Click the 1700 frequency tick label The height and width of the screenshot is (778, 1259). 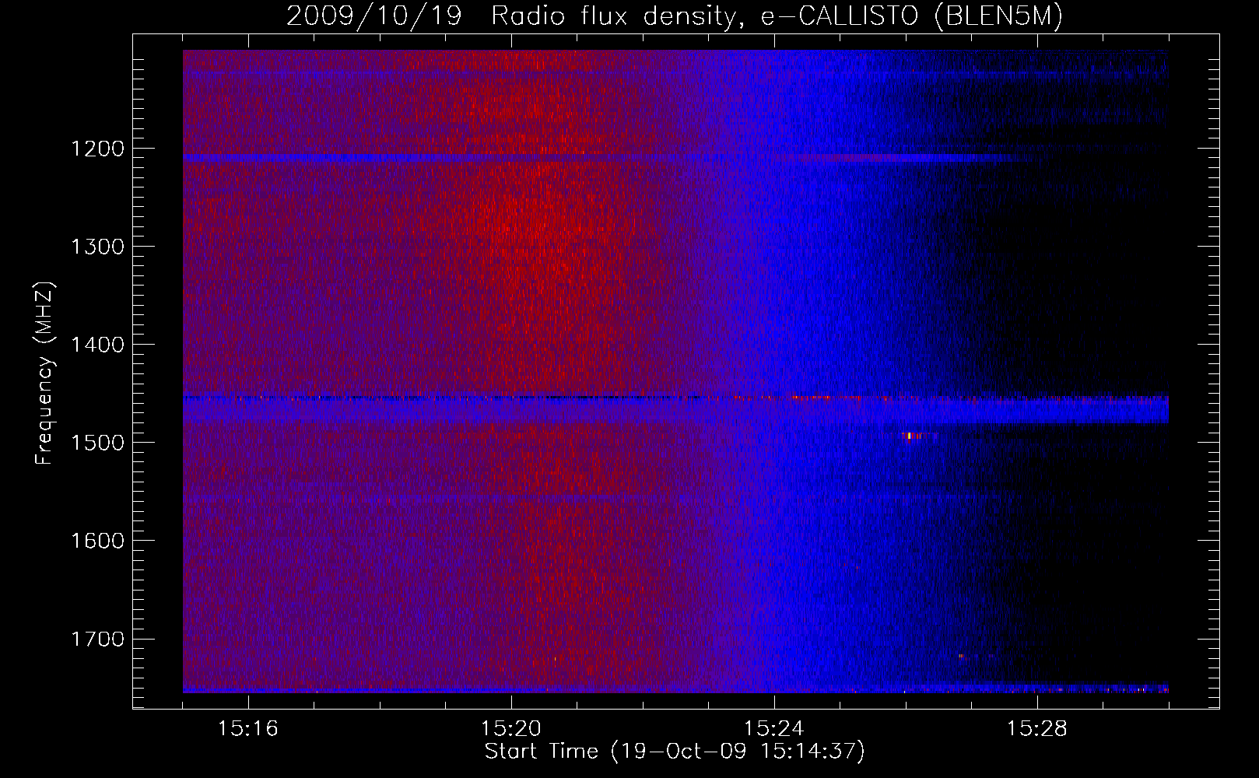coord(97,639)
